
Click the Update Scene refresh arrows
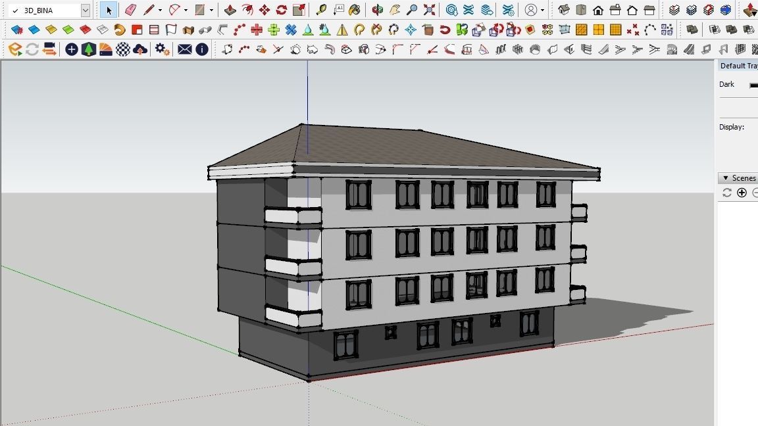coord(726,193)
